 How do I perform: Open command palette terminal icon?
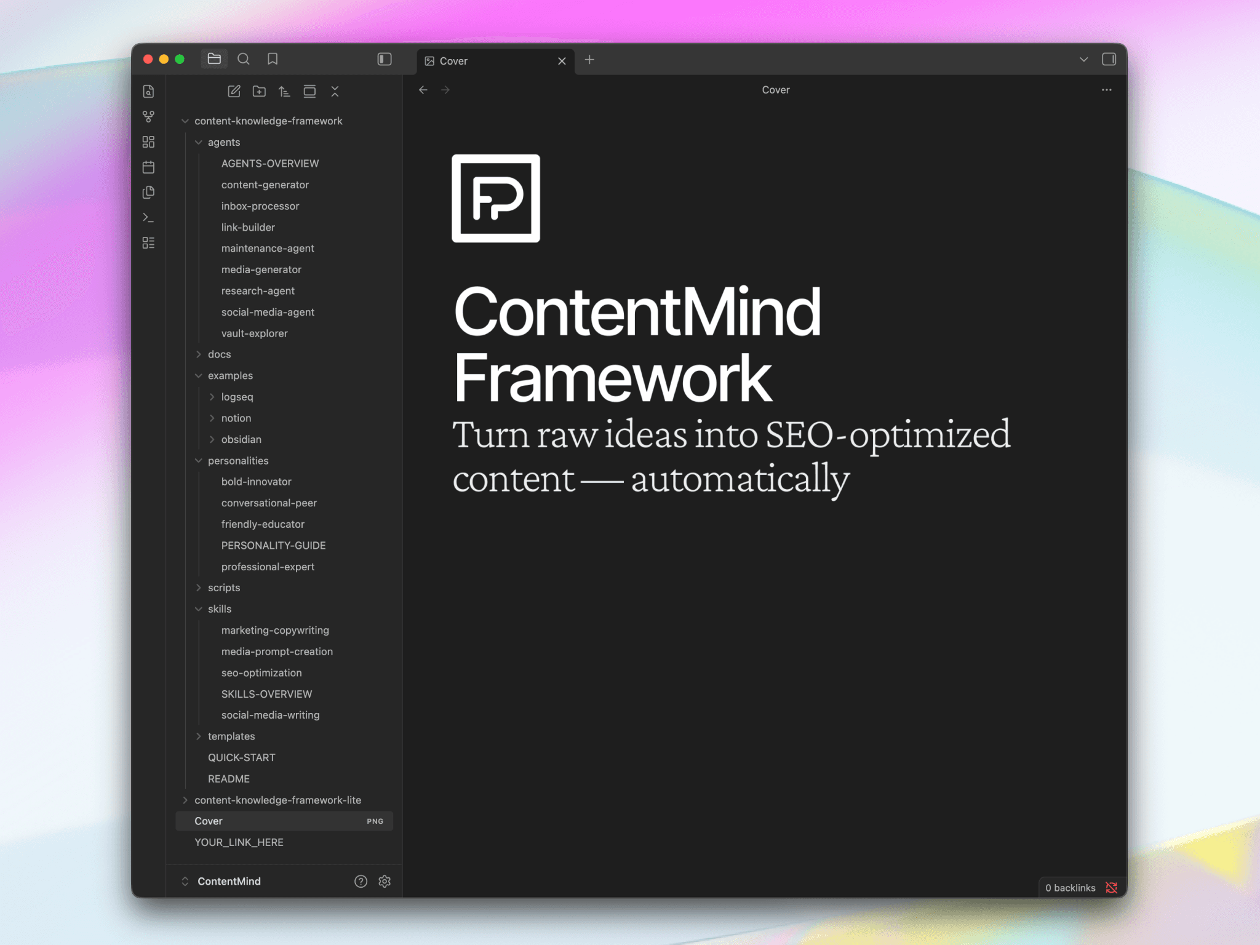pyautogui.click(x=148, y=218)
